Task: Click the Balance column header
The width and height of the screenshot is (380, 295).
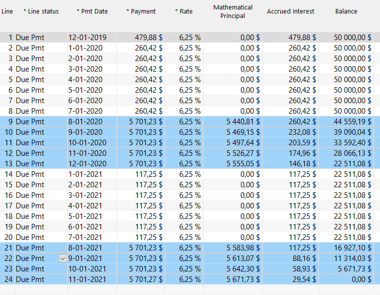Action: pos(346,12)
